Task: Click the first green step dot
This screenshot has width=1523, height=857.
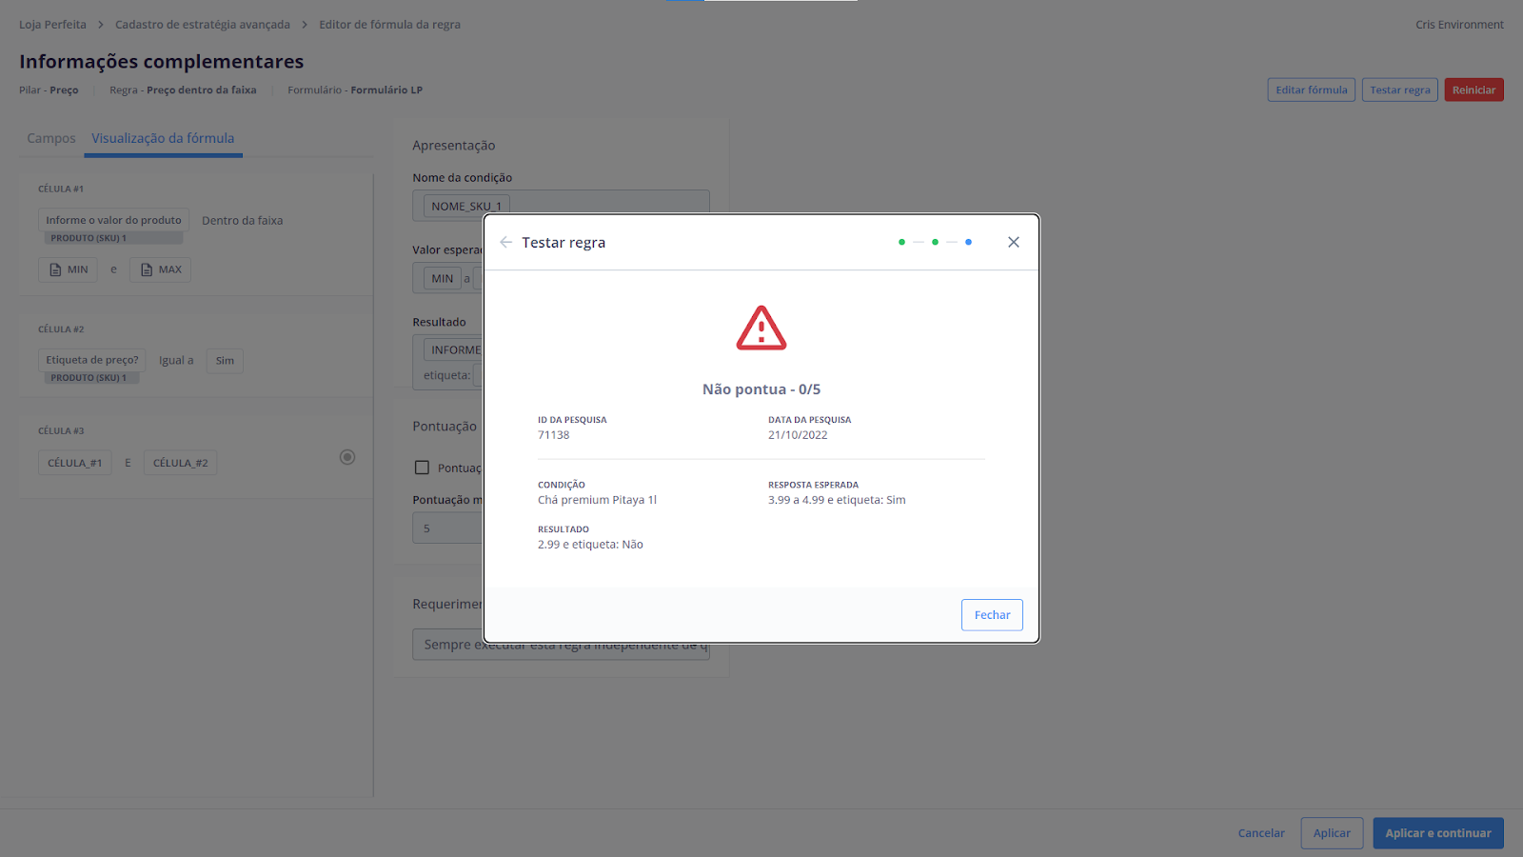Action: pyautogui.click(x=901, y=242)
